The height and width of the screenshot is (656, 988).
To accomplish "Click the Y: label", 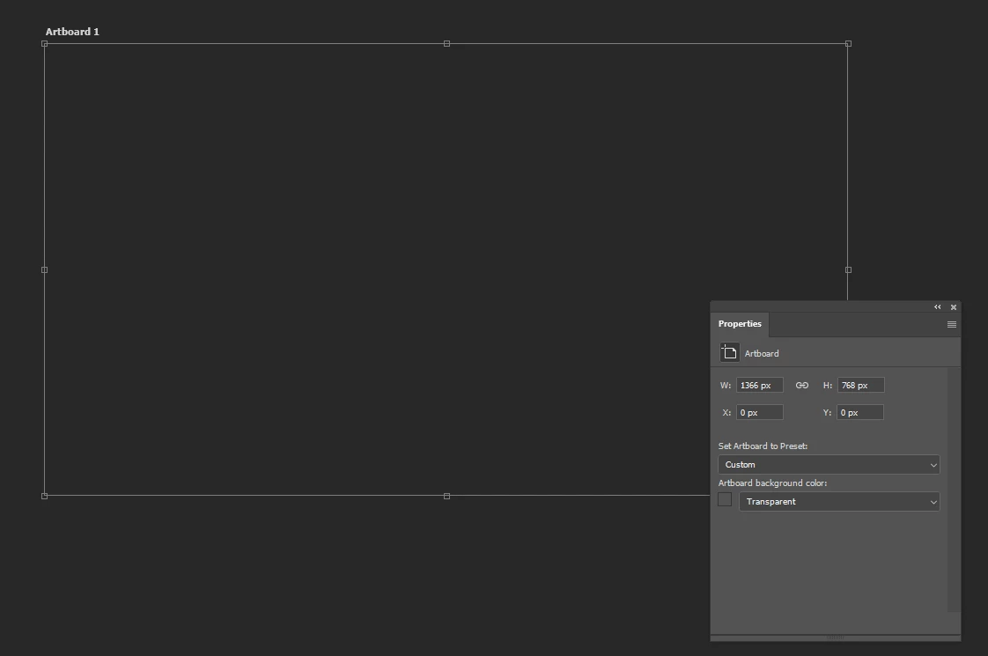I will click(827, 412).
